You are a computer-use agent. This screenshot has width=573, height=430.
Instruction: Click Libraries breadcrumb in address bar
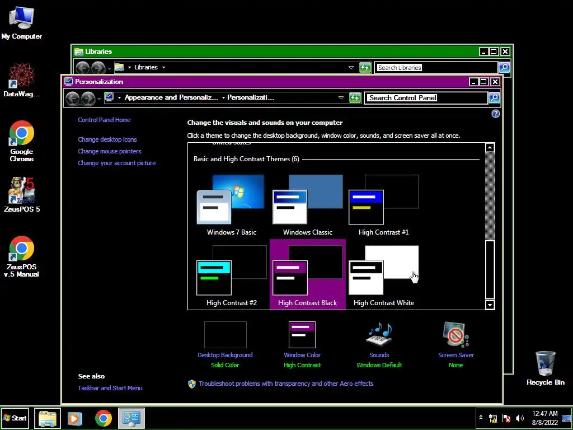pos(146,67)
